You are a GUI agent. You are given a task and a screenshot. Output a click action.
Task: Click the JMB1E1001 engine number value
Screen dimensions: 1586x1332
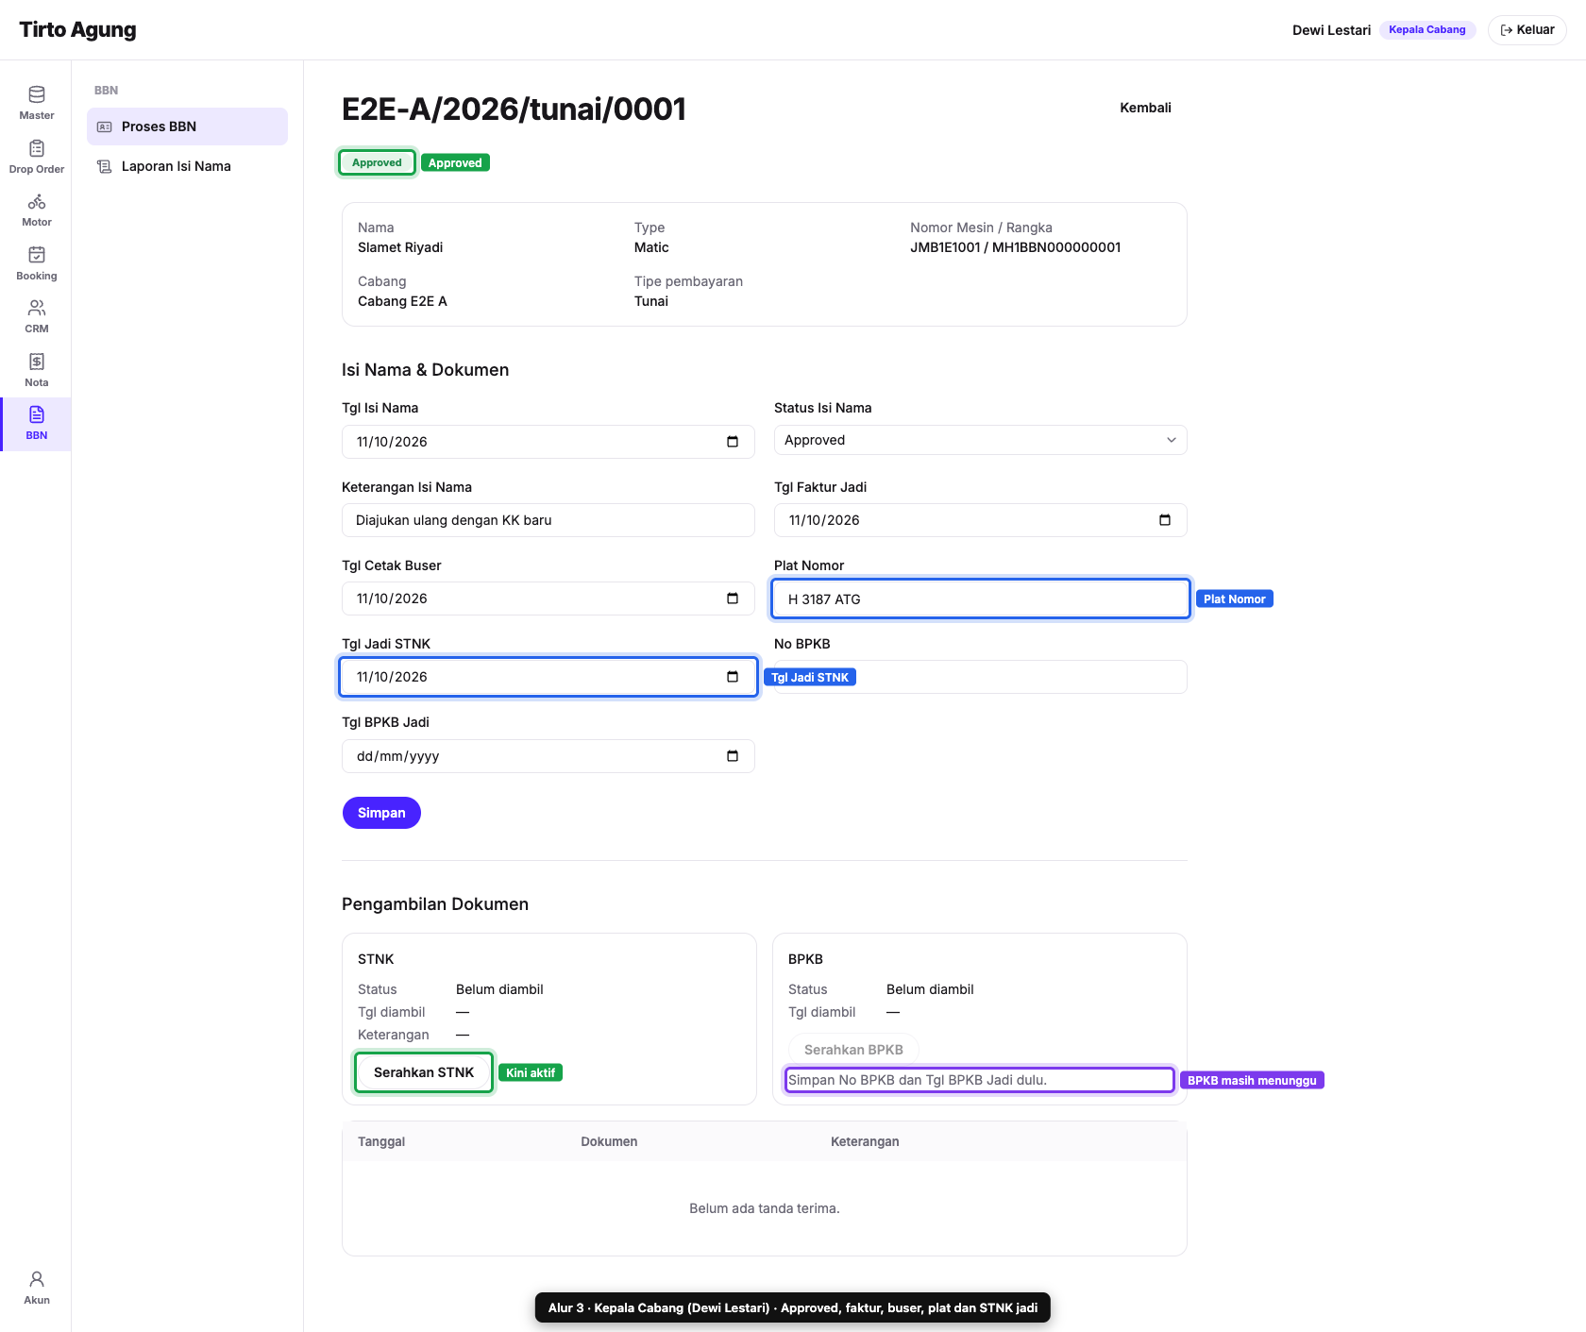(x=945, y=247)
